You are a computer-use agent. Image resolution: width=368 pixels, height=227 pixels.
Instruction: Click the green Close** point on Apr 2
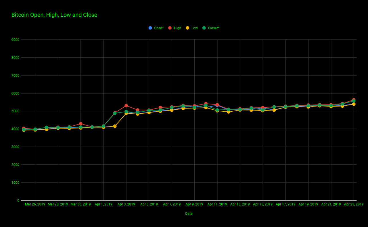tap(115, 113)
